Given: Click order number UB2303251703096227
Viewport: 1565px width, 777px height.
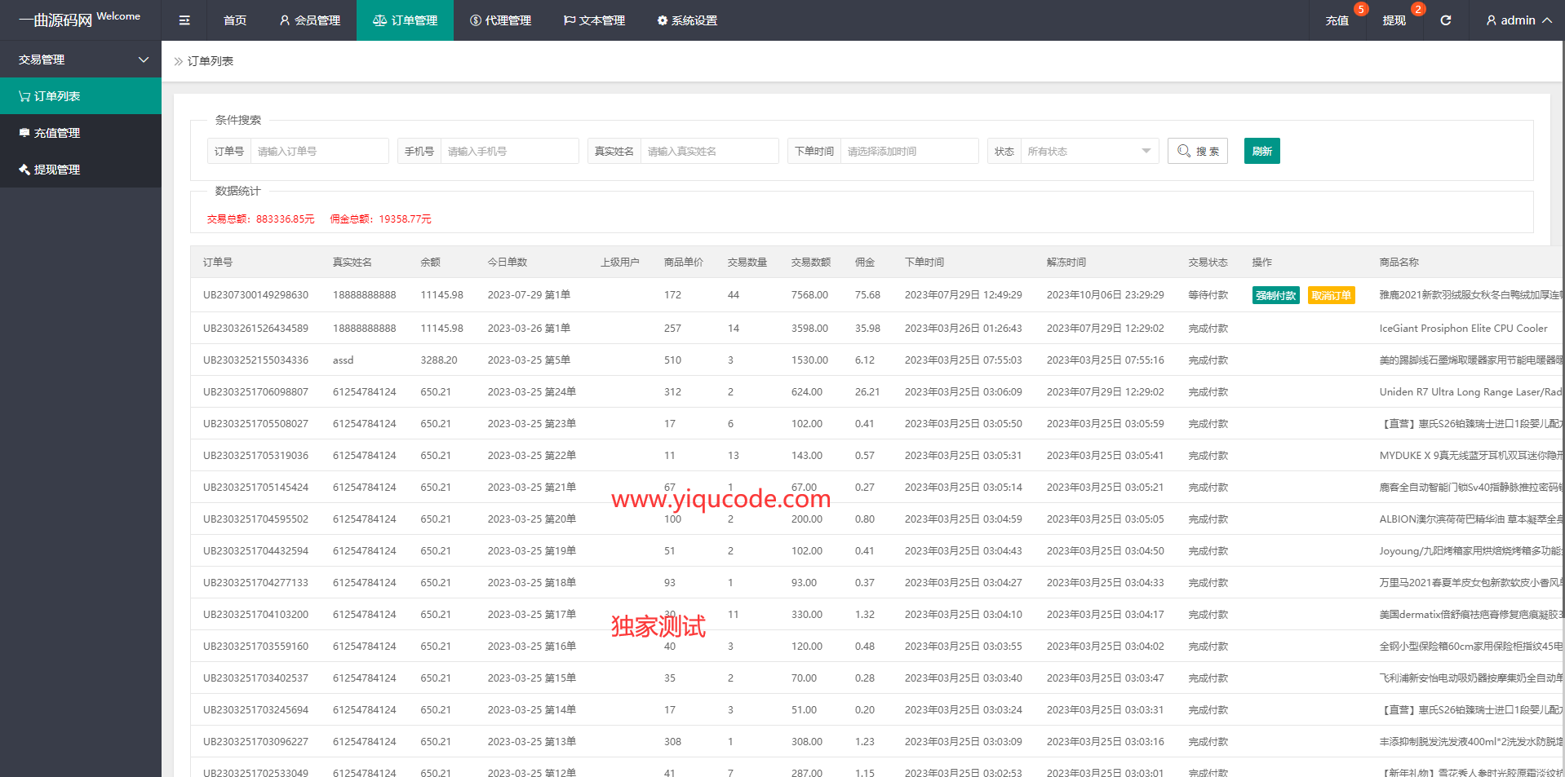Looking at the screenshot, I should [x=255, y=741].
